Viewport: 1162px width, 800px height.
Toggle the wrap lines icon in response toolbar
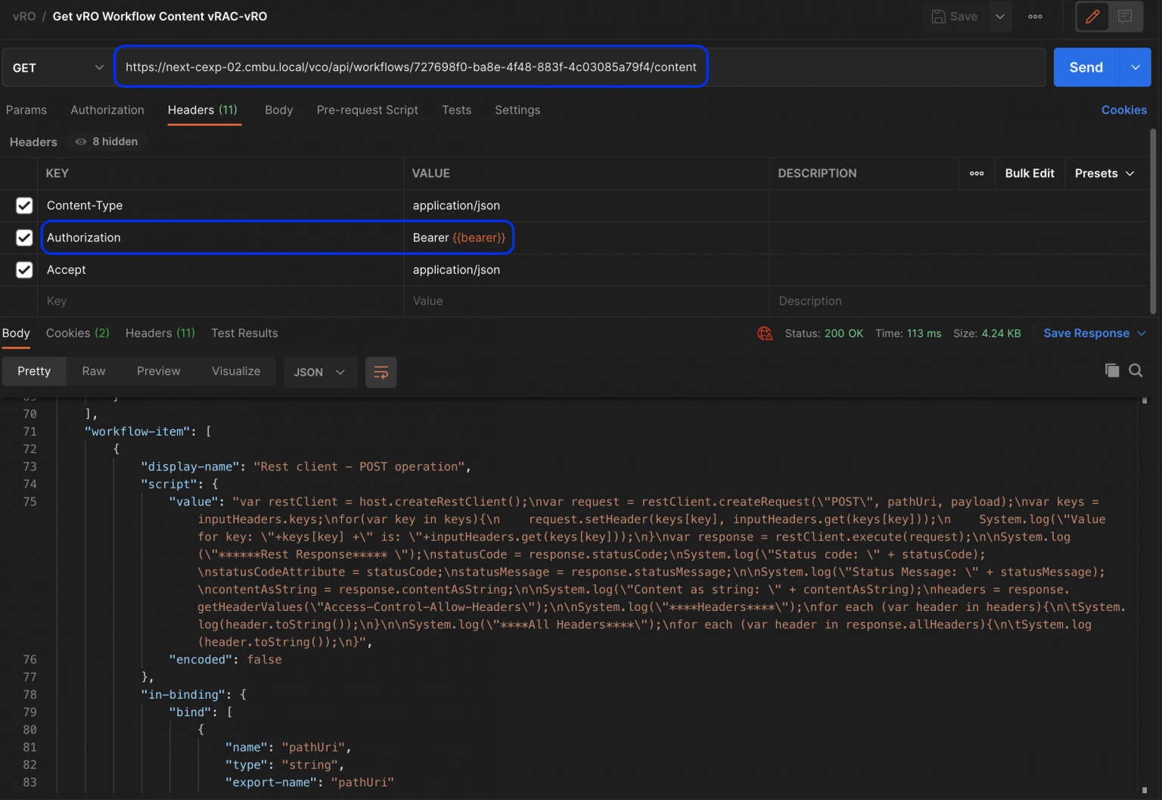click(x=381, y=372)
